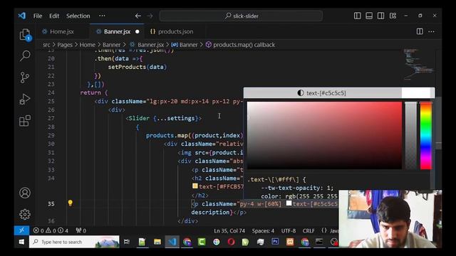The height and width of the screenshot is (256, 456).
Task: Click the opacity slider strip
Action: click(x=410, y=135)
